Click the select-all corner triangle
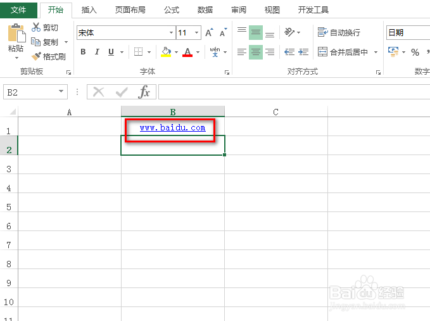The height and width of the screenshot is (321, 430). [12, 111]
